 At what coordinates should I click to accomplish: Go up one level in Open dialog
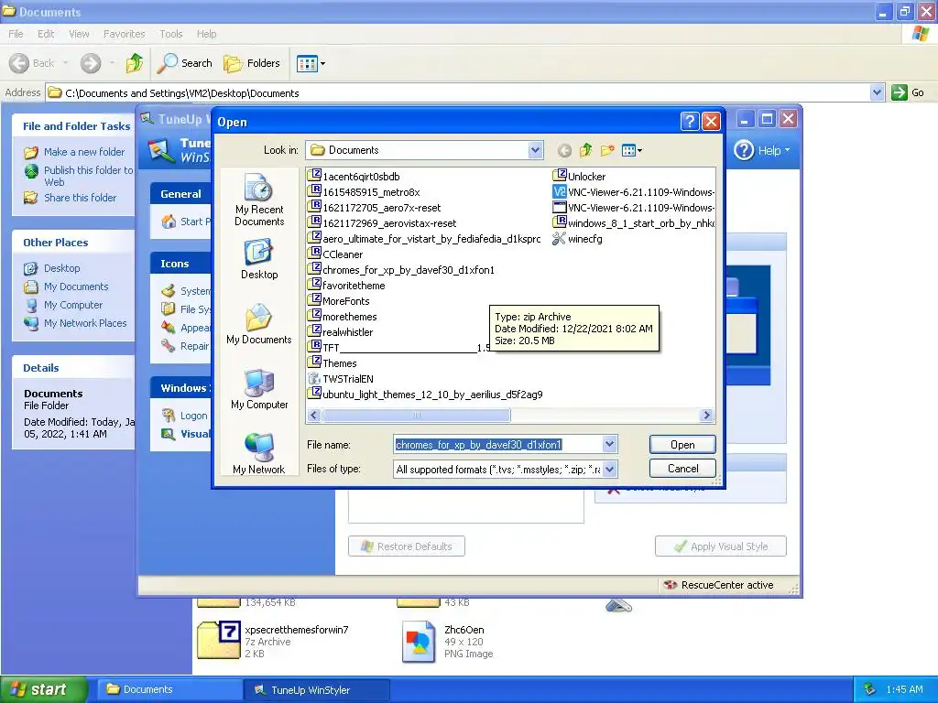[x=585, y=151]
